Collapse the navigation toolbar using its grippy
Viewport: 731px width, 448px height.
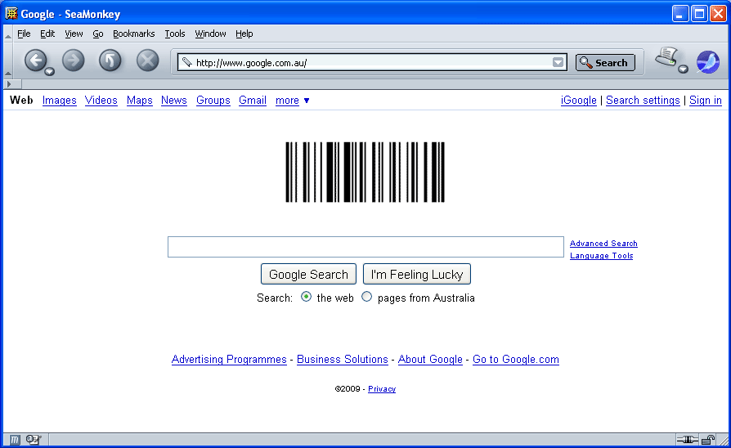8,61
